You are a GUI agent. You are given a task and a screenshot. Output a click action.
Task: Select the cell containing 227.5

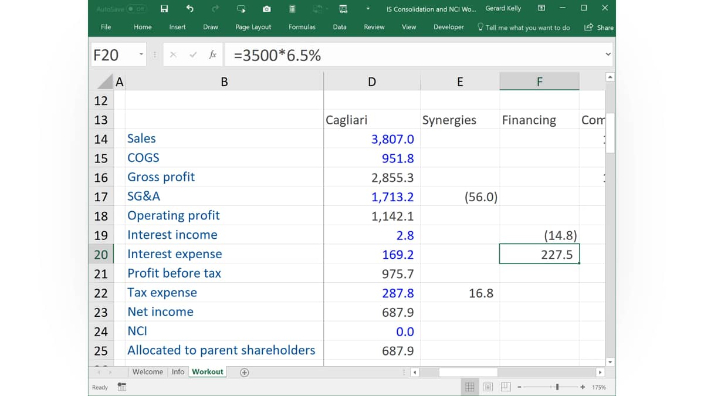[x=539, y=255]
